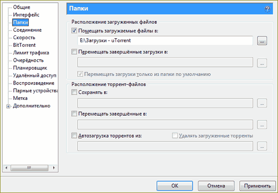Browse folder for Сохранять в torrents
Image resolution: width=278 pixels, height=193 pixels.
pyautogui.click(x=262, y=103)
